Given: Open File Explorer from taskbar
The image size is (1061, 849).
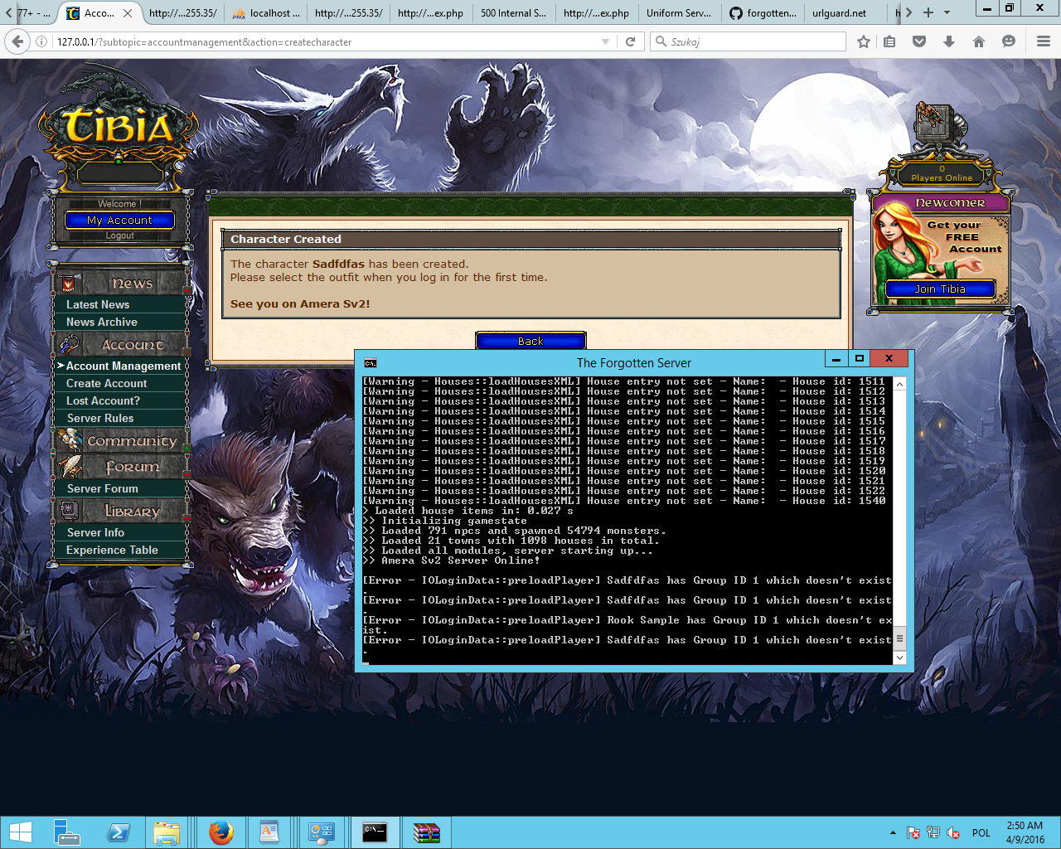Looking at the screenshot, I should 167,832.
